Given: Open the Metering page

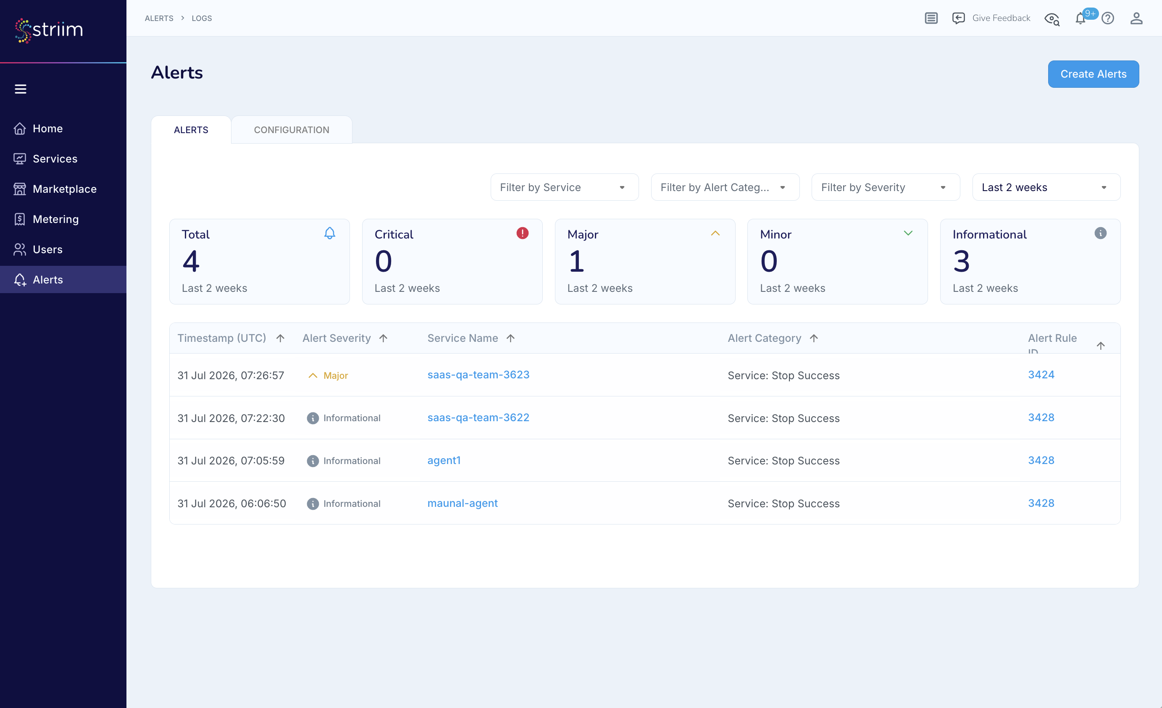Looking at the screenshot, I should (63, 219).
